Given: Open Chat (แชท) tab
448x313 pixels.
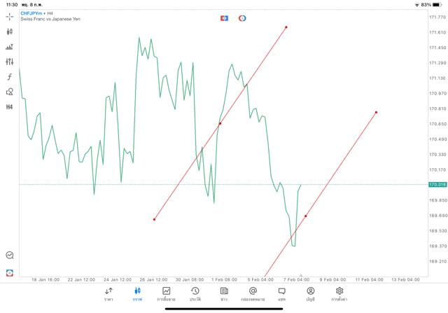Looking at the screenshot, I should pos(281,293).
